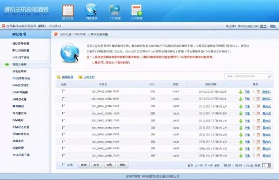Click first button in bottom action bar

pos(84,165)
